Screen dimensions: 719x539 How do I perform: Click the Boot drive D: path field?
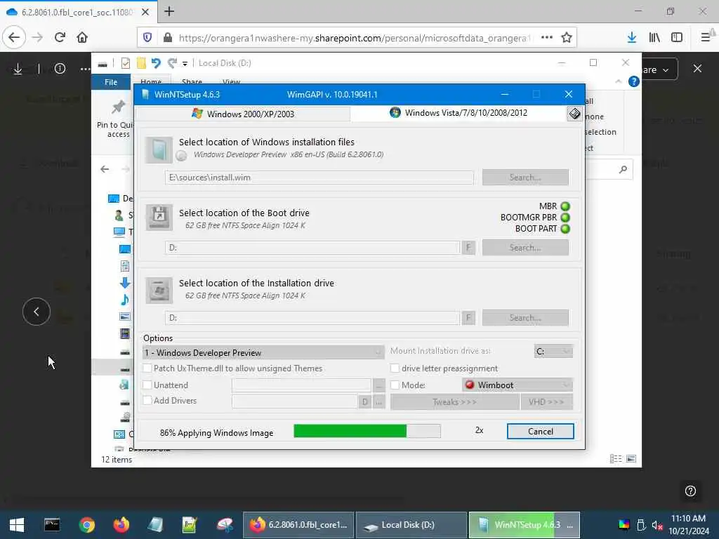click(x=312, y=248)
